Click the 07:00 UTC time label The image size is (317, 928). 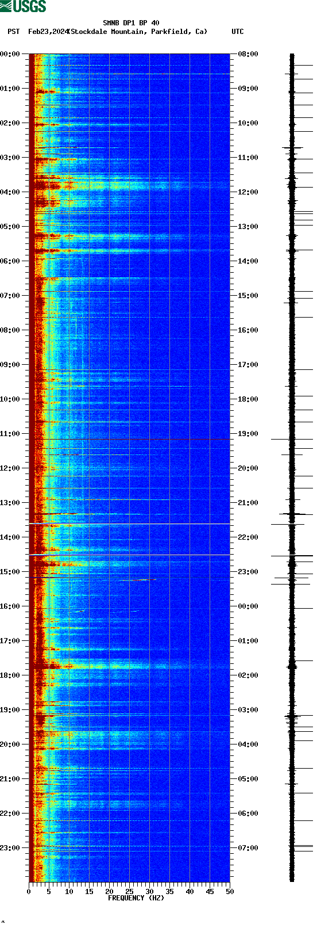(x=248, y=848)
